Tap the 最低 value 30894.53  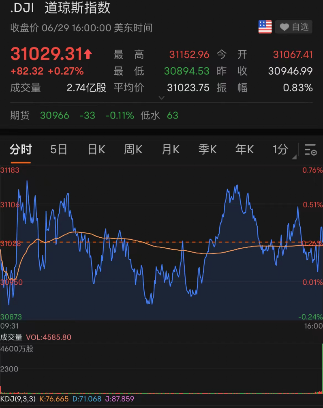click(x=187, y=71)
